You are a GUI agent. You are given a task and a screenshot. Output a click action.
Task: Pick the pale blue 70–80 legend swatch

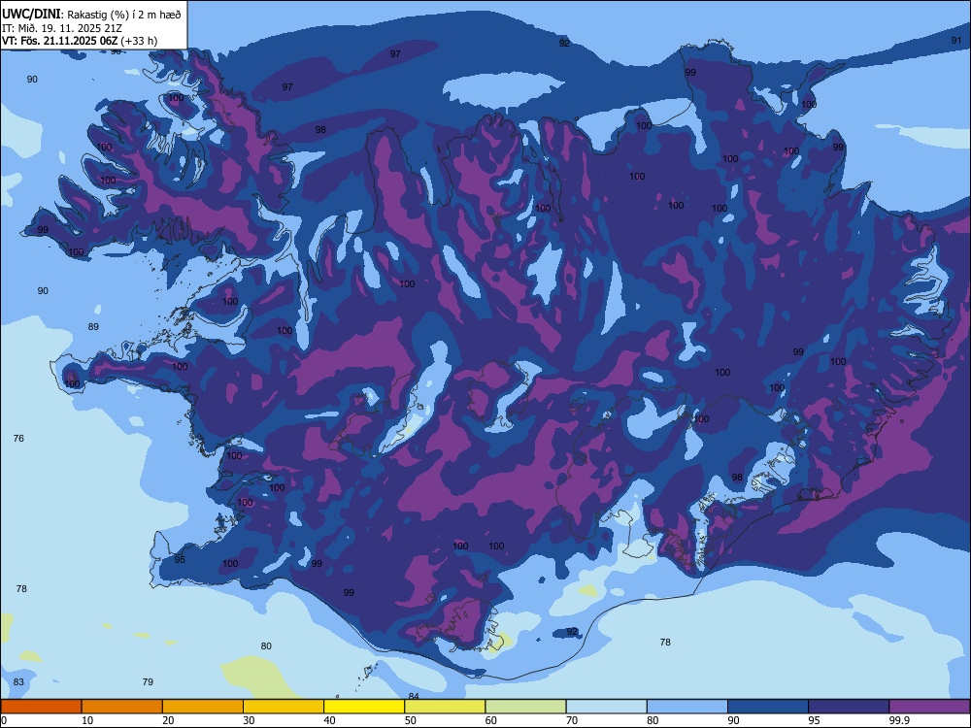click(x=606, y=707)
